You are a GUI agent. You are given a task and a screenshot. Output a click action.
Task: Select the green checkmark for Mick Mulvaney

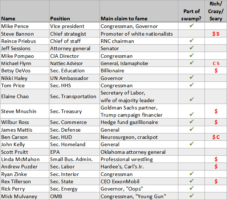click(x=191, y=196)
